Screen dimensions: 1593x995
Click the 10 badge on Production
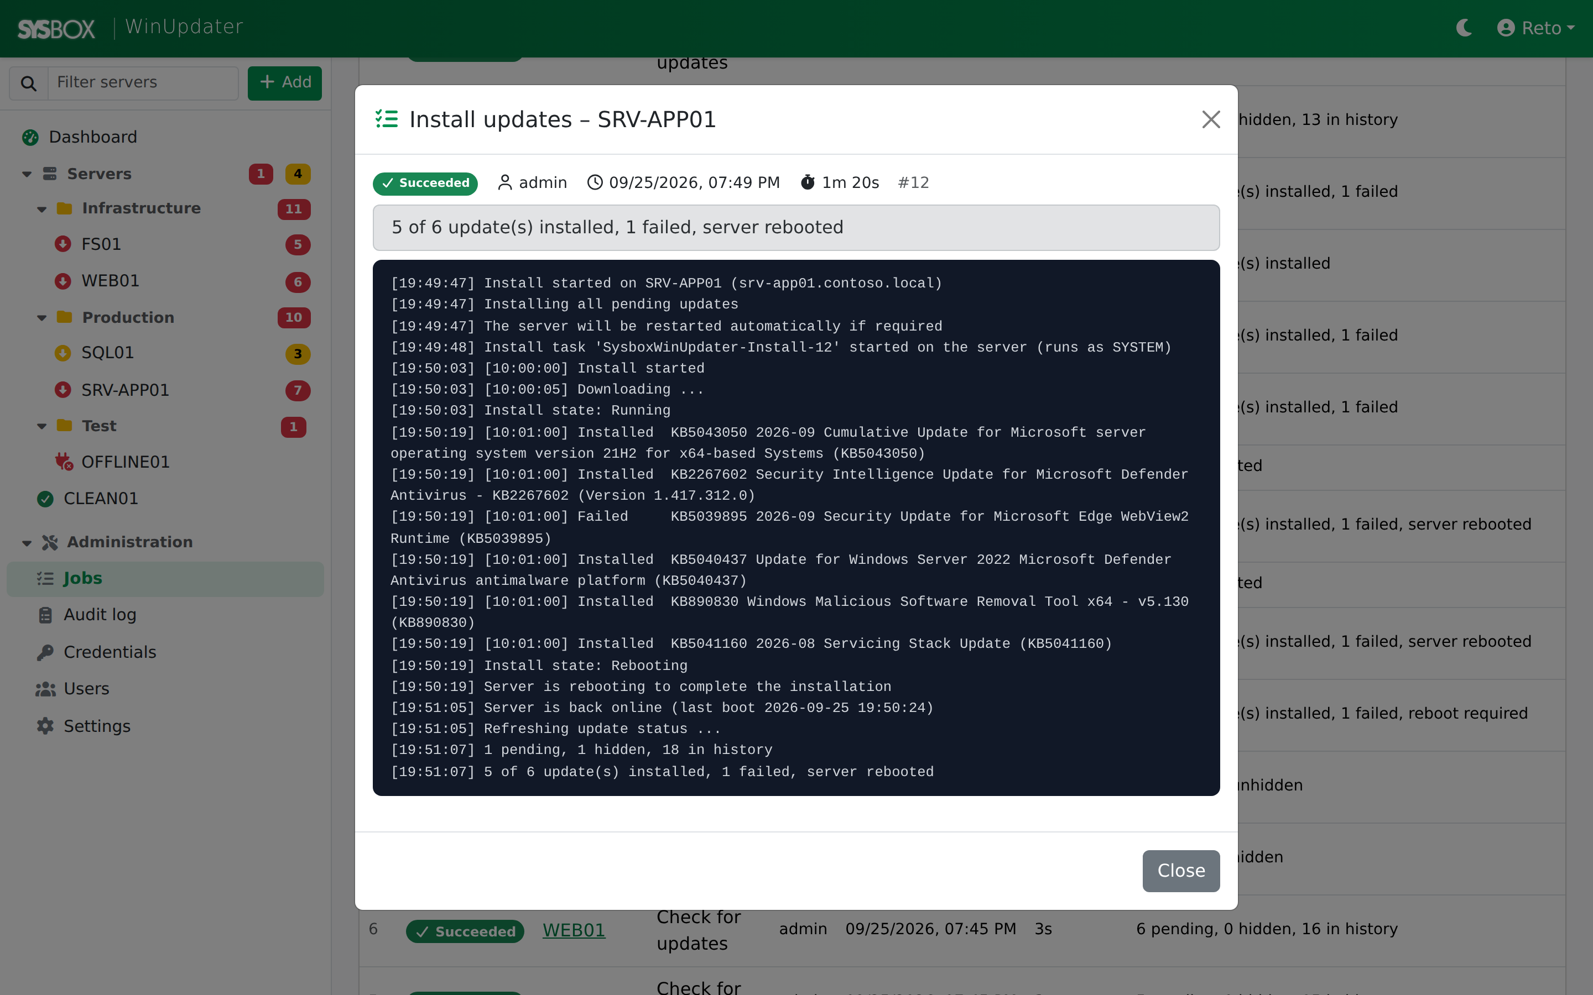point(294,318)
